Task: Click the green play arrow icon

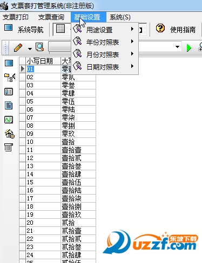Action: pos(189,48)
